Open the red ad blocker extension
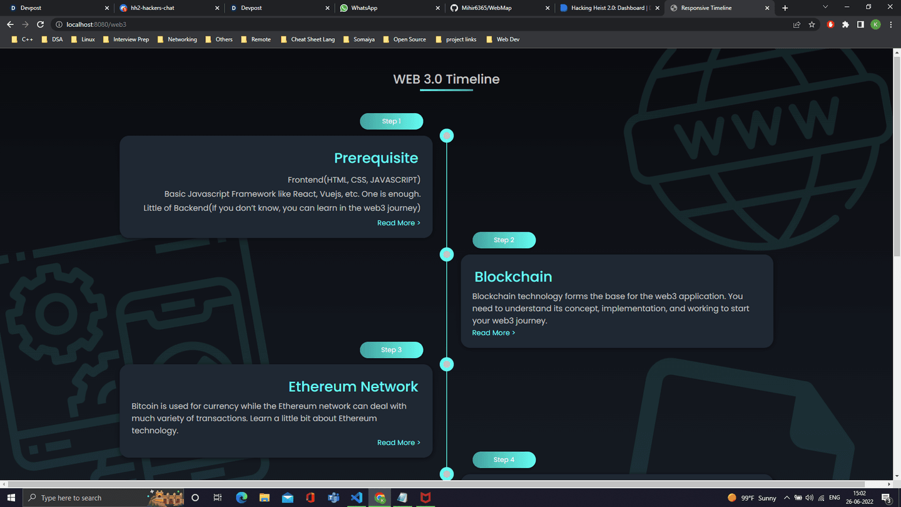 tap(830, 24)
